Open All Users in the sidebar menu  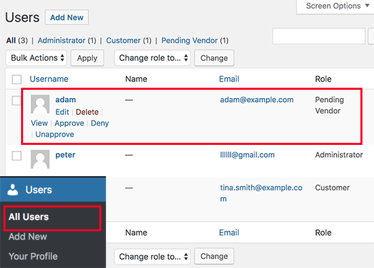click(x=29, y=217)
